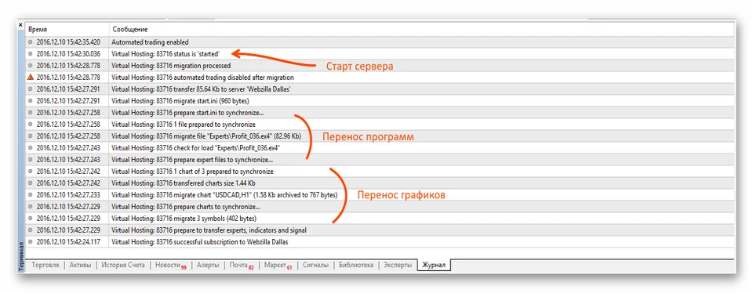Select the 'Automated trading enabled' message
Image resolution: width=753 pixels, height=293 pixels.
point(150,42)
